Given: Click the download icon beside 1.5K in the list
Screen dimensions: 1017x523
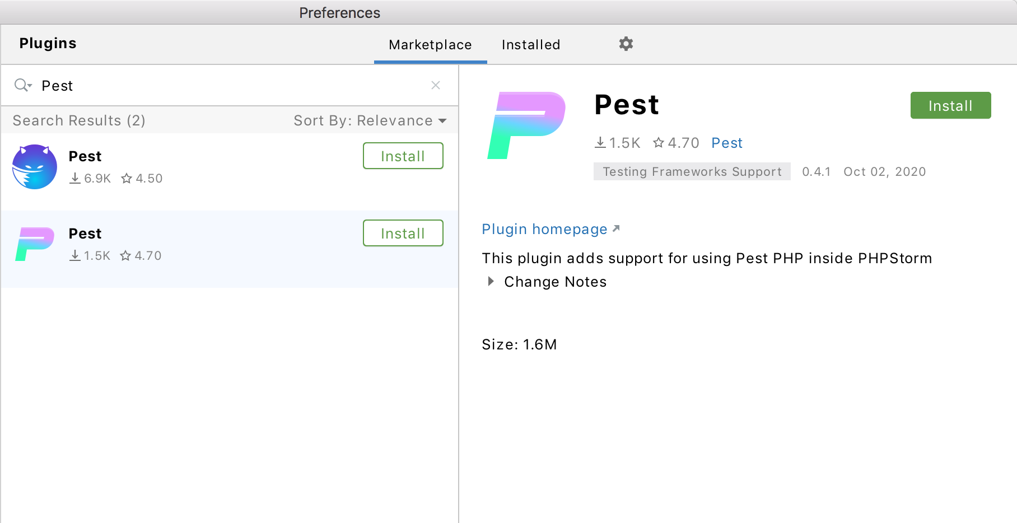Looking at the screenshot, I should 75,255.
